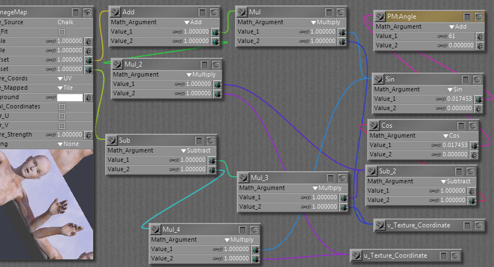This screenshot has width=494, height=267.
Task: Click the white Background color swatch
Action: [70, 97]
